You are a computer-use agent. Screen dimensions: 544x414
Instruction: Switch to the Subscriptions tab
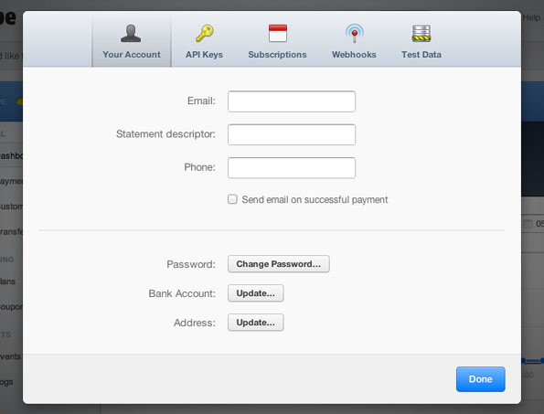277,55
